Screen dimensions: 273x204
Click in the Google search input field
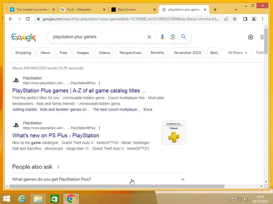(x=99, y=37)
